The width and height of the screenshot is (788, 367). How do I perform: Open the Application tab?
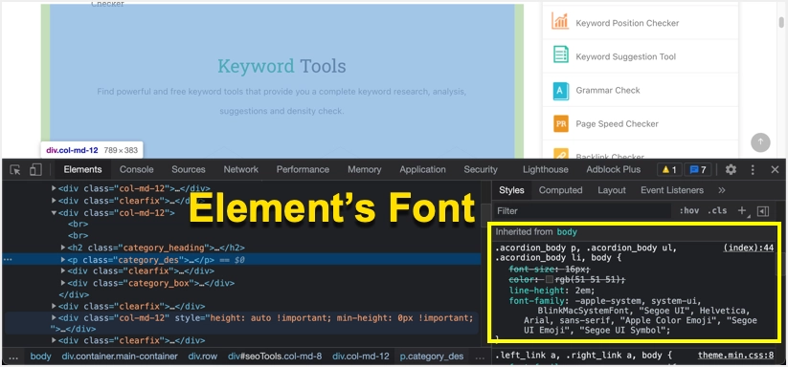tap(422, 169)
